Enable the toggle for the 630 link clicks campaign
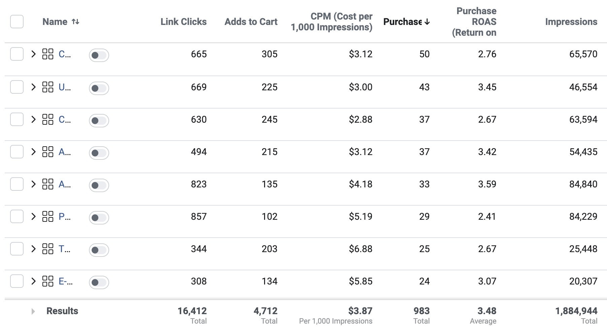 click(99, 120)
